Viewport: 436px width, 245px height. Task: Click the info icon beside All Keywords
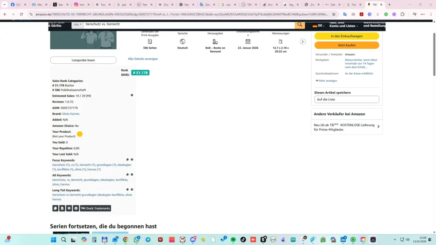(132, 174)
